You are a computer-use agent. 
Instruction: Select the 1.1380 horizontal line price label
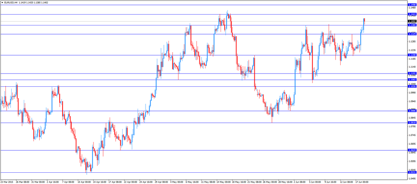point(412,25)
